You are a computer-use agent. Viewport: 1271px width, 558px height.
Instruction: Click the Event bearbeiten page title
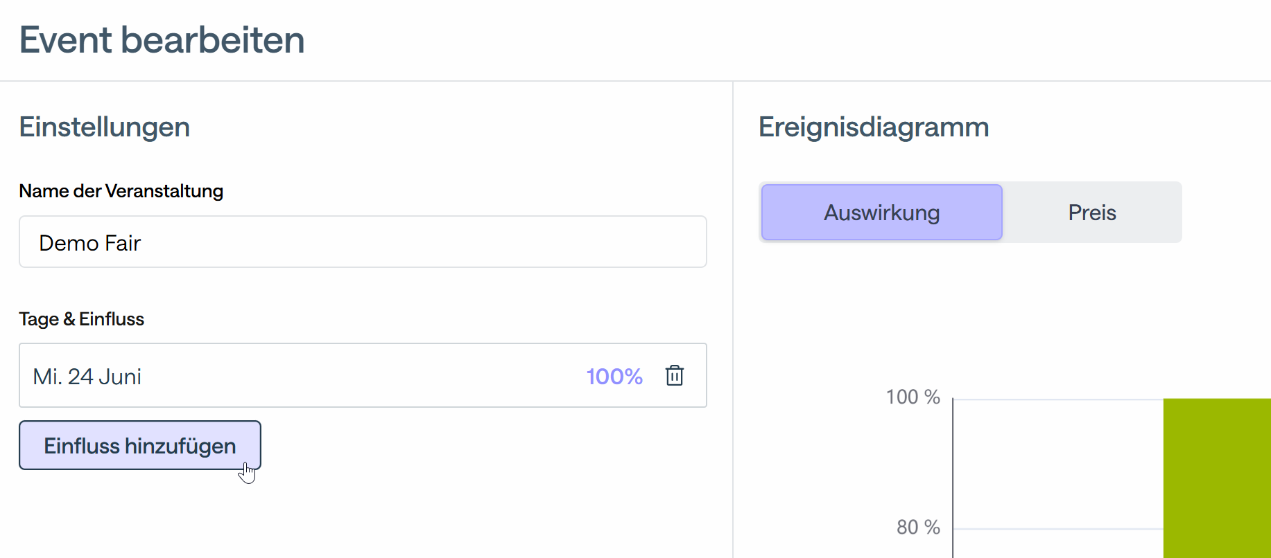pos(162,39)
